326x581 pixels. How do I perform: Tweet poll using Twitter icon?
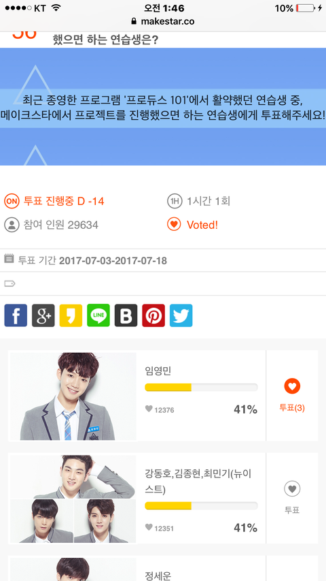coord(181,315)
